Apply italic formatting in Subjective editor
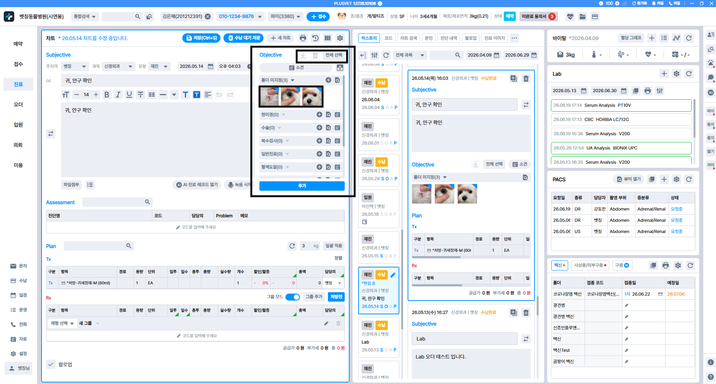716x384 pixels. click(118, 94)
